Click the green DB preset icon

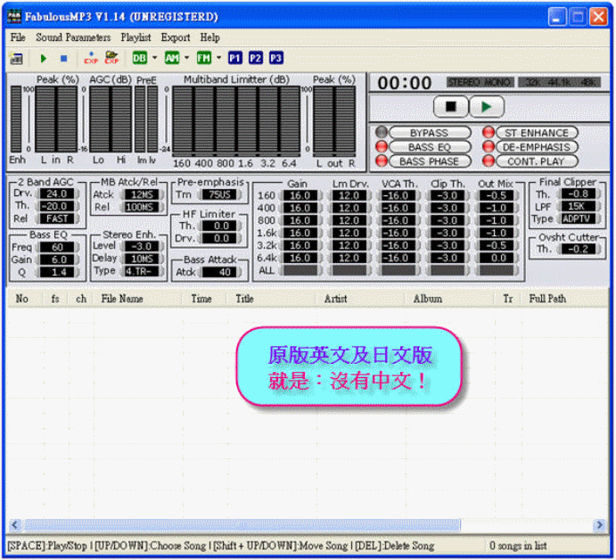pos(140,58)
